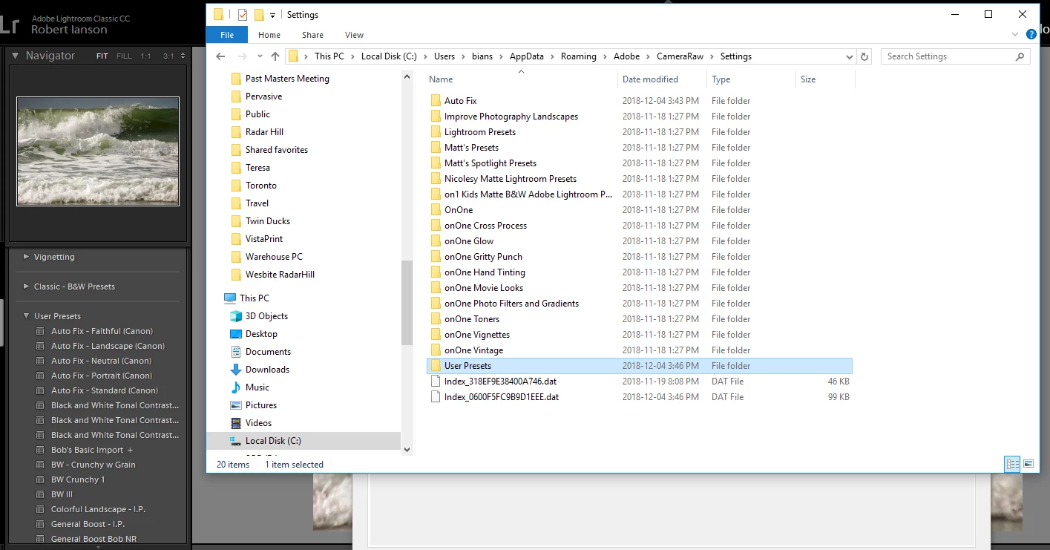
Task: Open Customize Quick Access Toolbar dropdown
Action: pos(272,15)
